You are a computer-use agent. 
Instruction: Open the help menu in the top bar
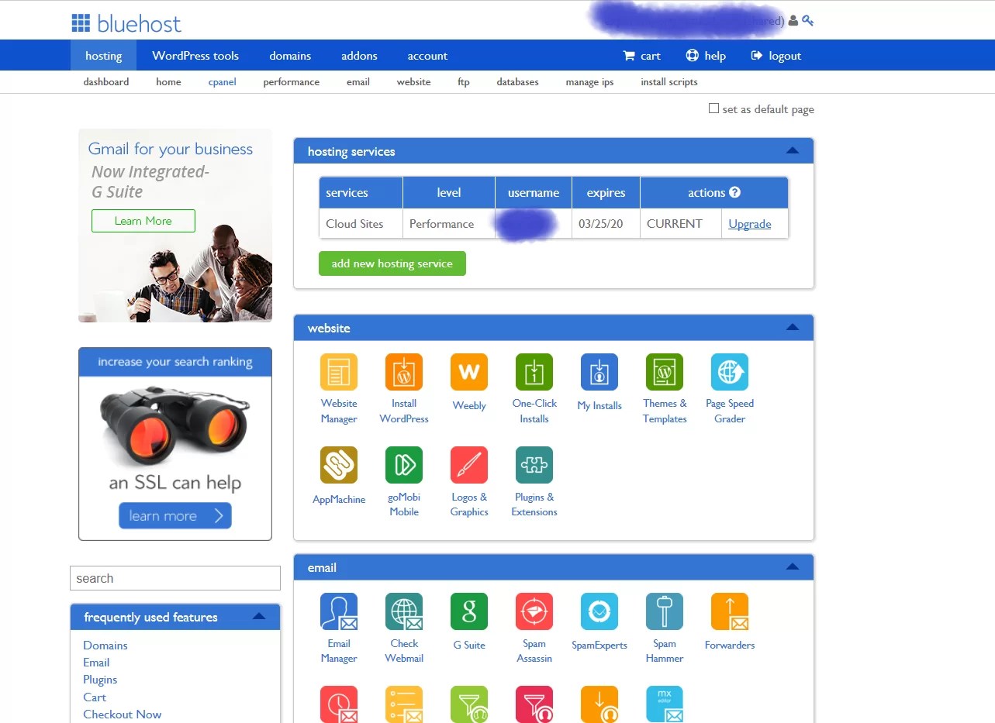click(706, 56)
